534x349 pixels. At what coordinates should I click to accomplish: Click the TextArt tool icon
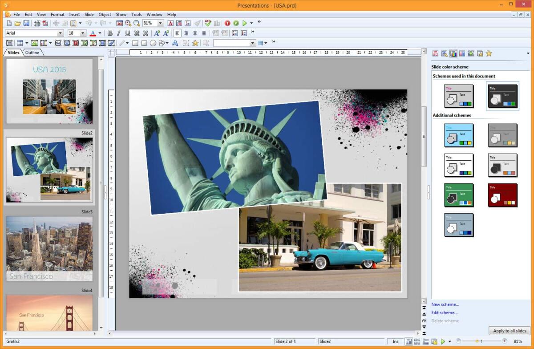[x=175, y=43]
